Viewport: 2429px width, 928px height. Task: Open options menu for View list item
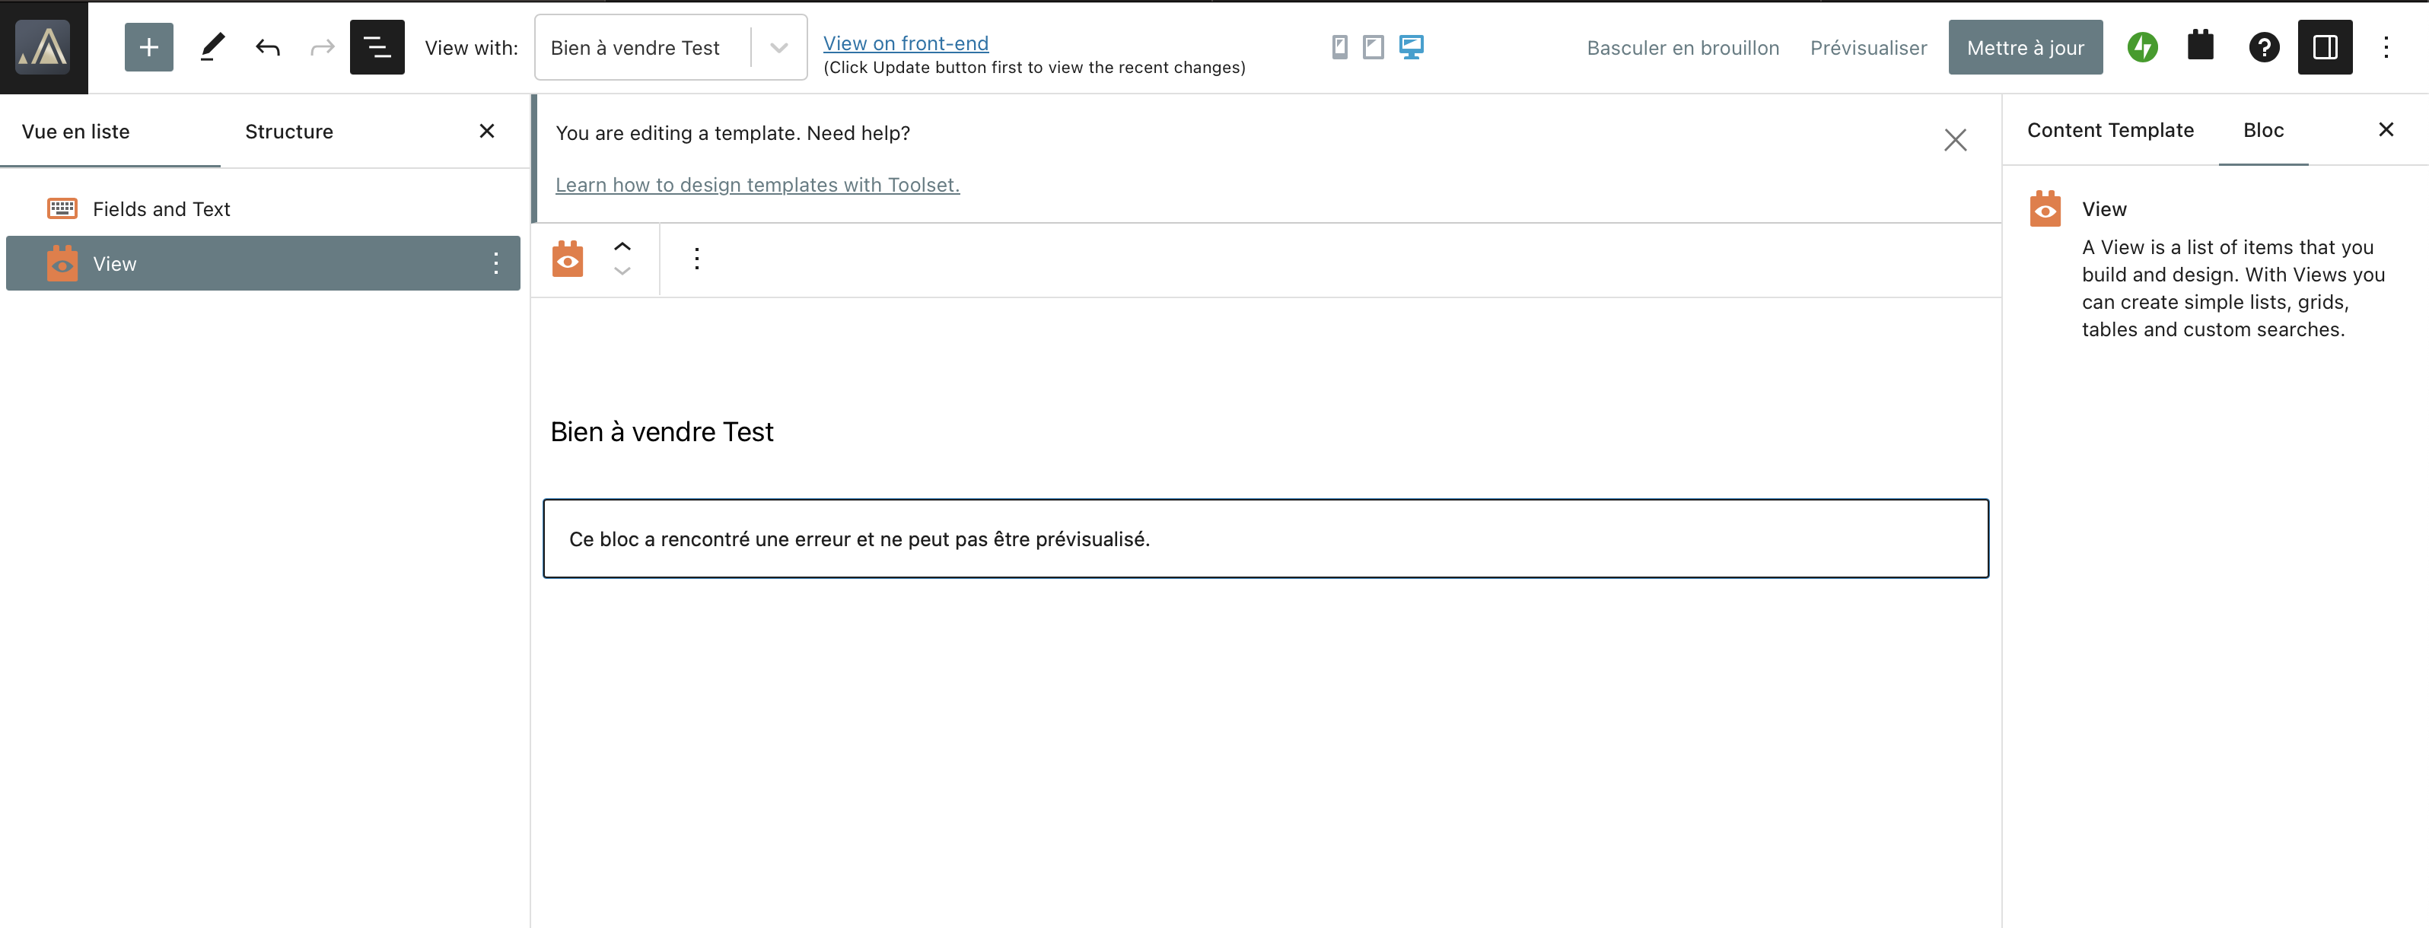[496, 264]
